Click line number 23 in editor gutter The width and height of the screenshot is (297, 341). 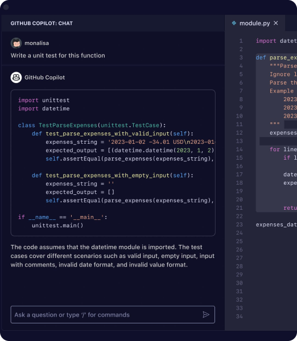pos(240,224)
